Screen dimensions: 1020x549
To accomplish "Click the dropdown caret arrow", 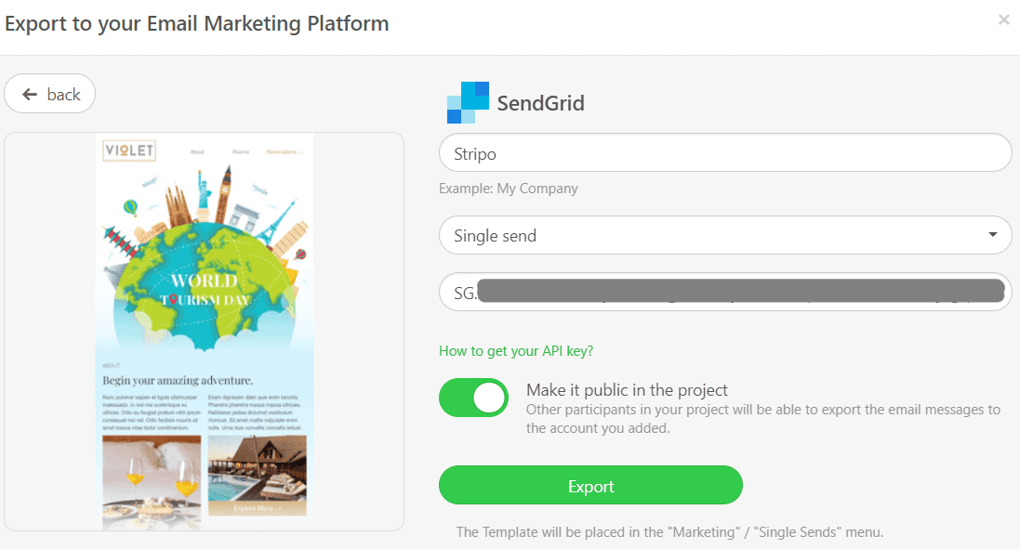I will [x=993, y=234].
